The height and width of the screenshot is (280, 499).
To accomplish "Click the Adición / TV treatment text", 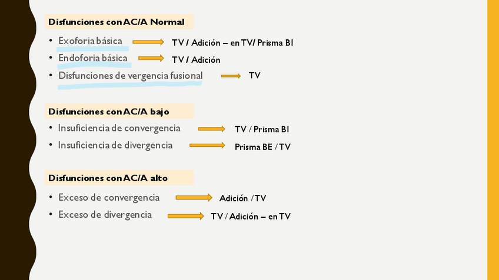I will [x=242, y=198].
